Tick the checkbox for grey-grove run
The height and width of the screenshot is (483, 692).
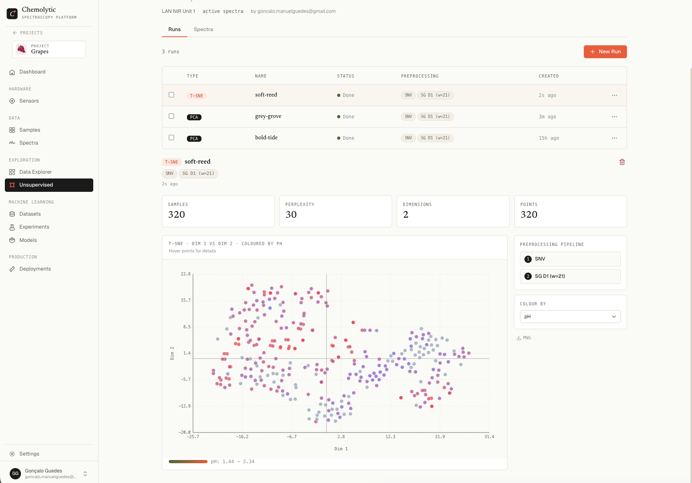point(171,116)
